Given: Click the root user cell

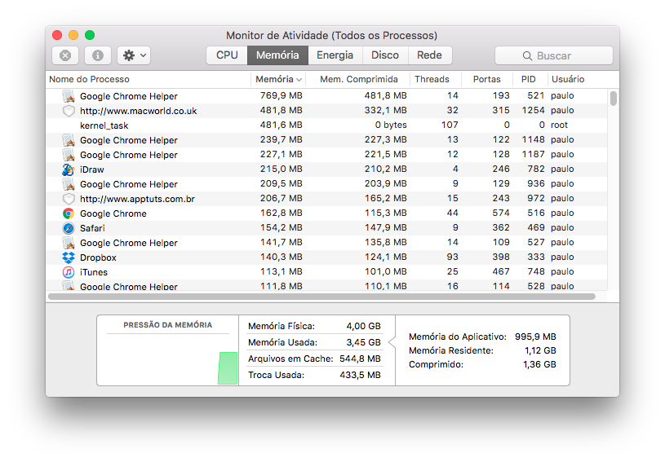Looking at the screenshot, I should 560,125.
